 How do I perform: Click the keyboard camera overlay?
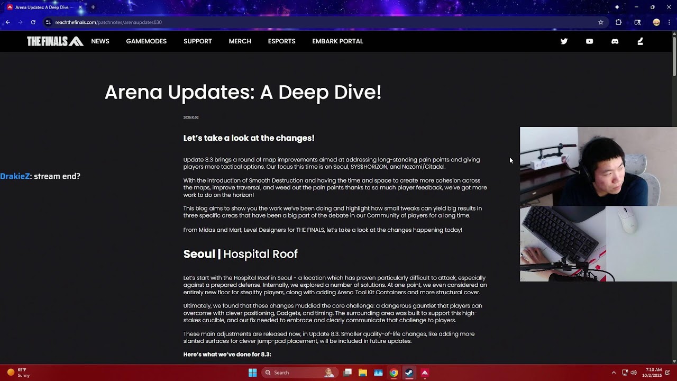(x=598, y=243)
